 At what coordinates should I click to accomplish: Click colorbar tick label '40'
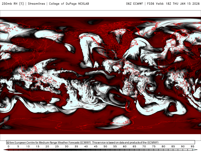(x=86, y=146)
